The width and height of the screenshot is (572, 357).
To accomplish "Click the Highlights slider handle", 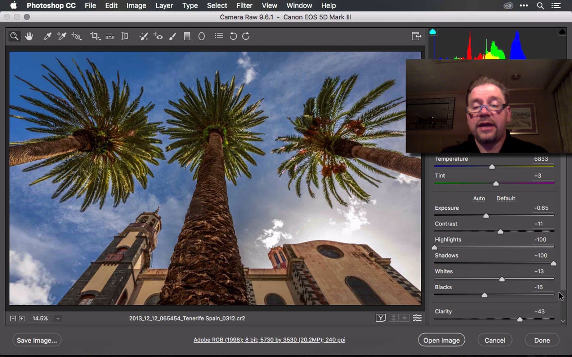I will pos(434,247).
